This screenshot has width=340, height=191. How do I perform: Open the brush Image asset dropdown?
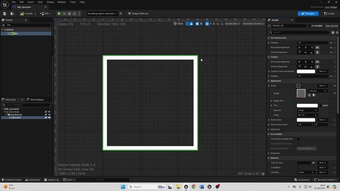tap(317, 91)
